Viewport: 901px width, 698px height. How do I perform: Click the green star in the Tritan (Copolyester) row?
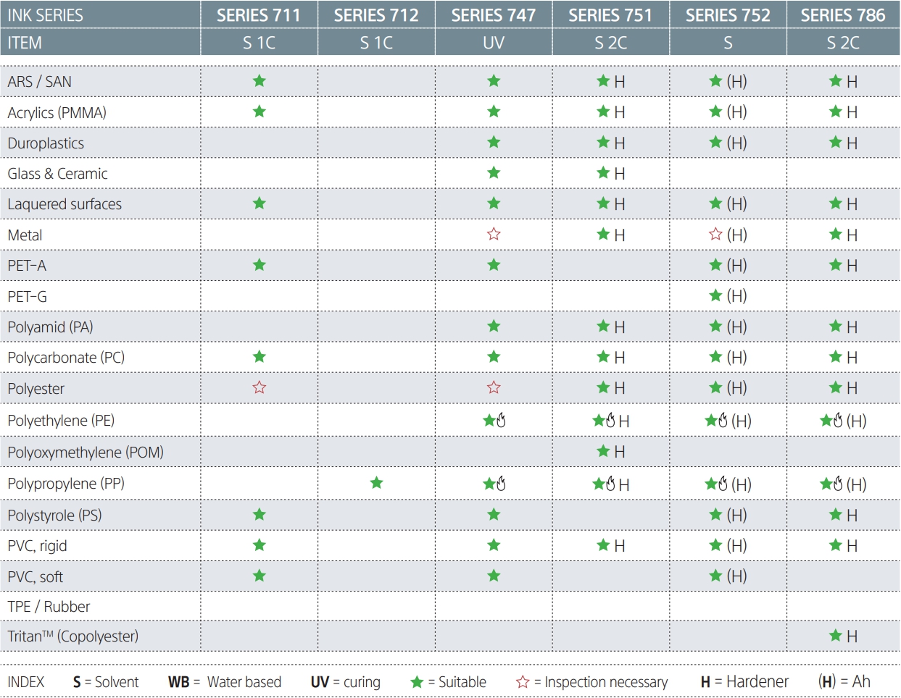click(835, 636)
